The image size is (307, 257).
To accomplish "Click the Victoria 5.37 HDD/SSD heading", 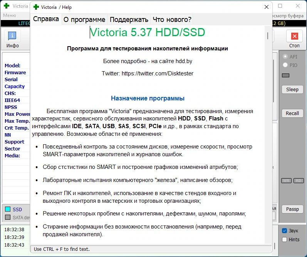I will click(x=147, y=32).
